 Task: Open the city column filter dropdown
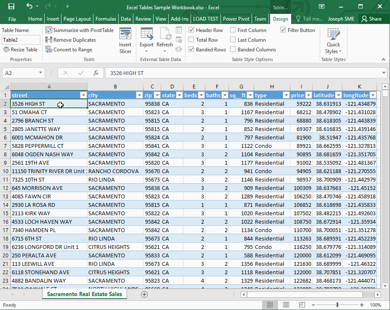(x=139, y=95)
